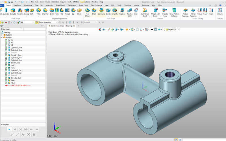This screenshot has width=226, height=141.
Task: Open the Free Form ribbon tab
Action: [17, 5]
